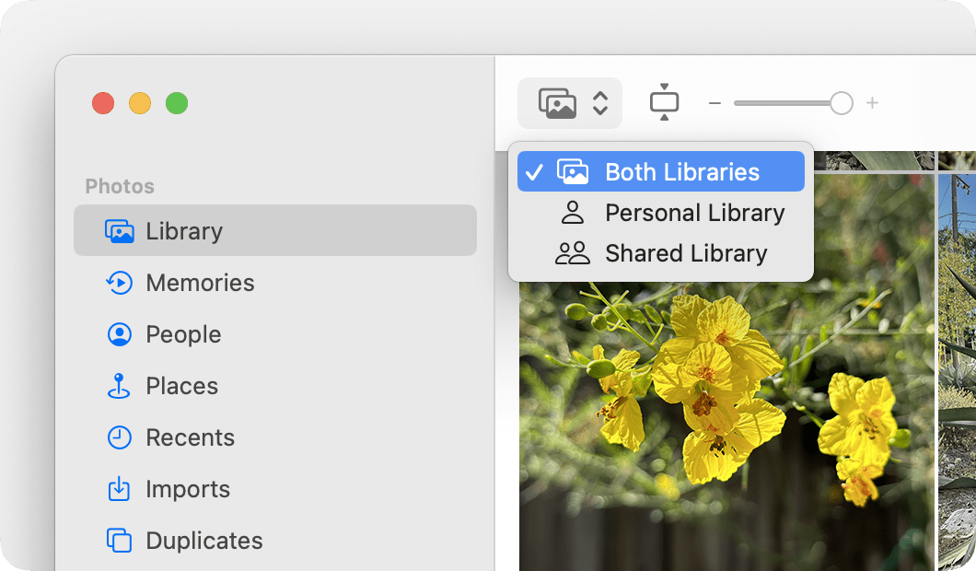Select the Library icon in the sidebar
The image size is (976, 571).
click(121, 230)
